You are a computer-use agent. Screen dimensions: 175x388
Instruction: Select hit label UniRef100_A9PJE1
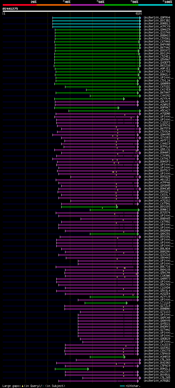click(157, 68)
